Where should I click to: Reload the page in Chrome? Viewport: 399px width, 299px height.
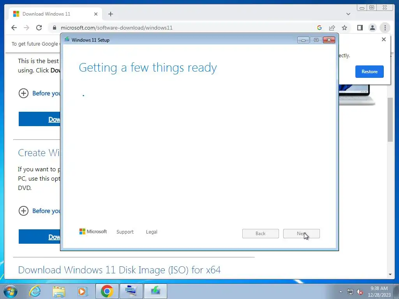39,28
